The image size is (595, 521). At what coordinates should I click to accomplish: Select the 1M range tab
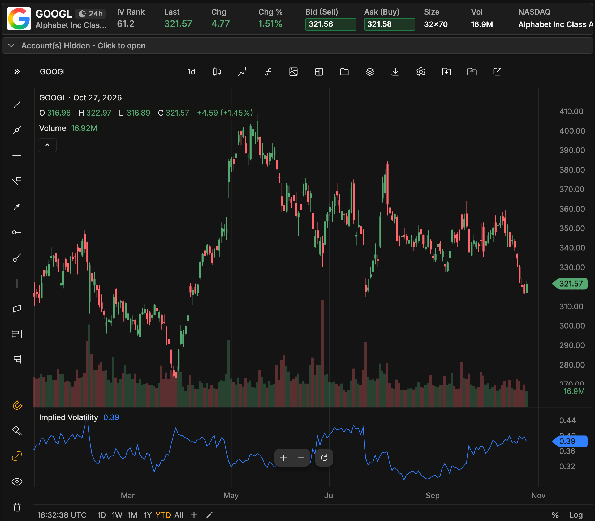tap(132, 515)
